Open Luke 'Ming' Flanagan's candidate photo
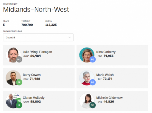Image resolution: width=152 pixels, height=113 pixels. [x=13, y=55]
